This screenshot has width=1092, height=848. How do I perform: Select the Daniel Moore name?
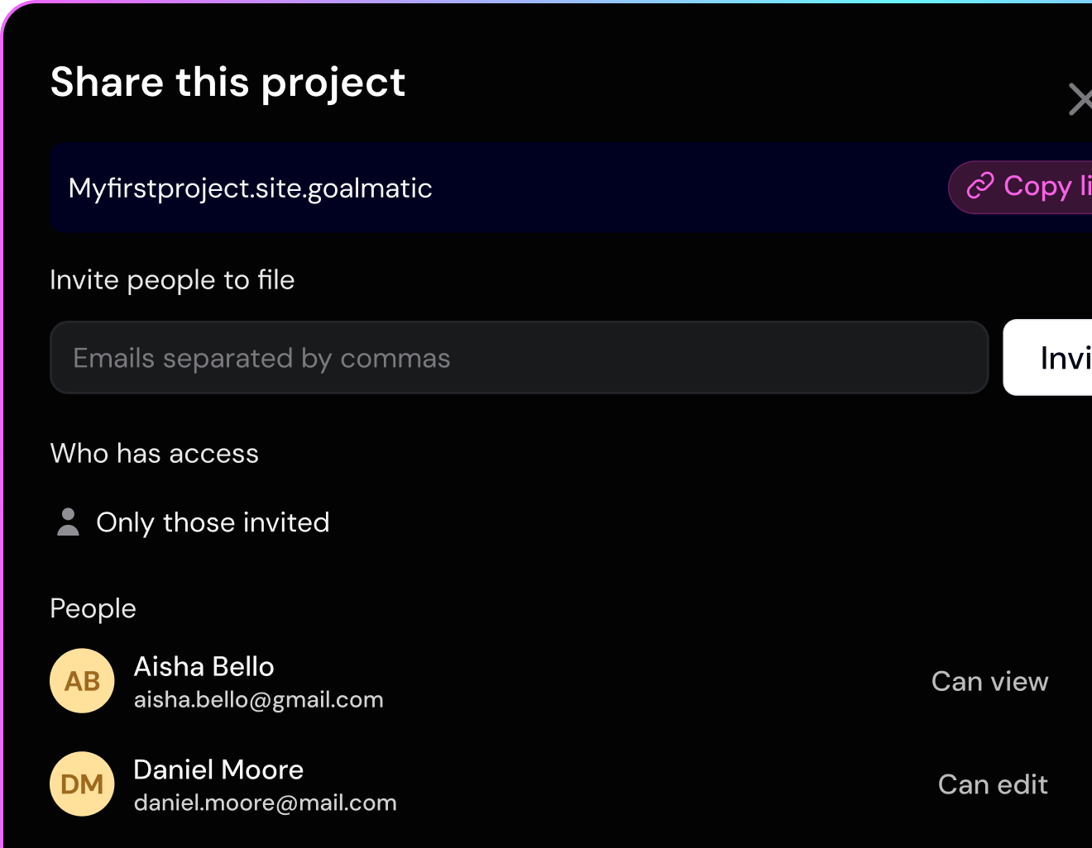point(218,769)
